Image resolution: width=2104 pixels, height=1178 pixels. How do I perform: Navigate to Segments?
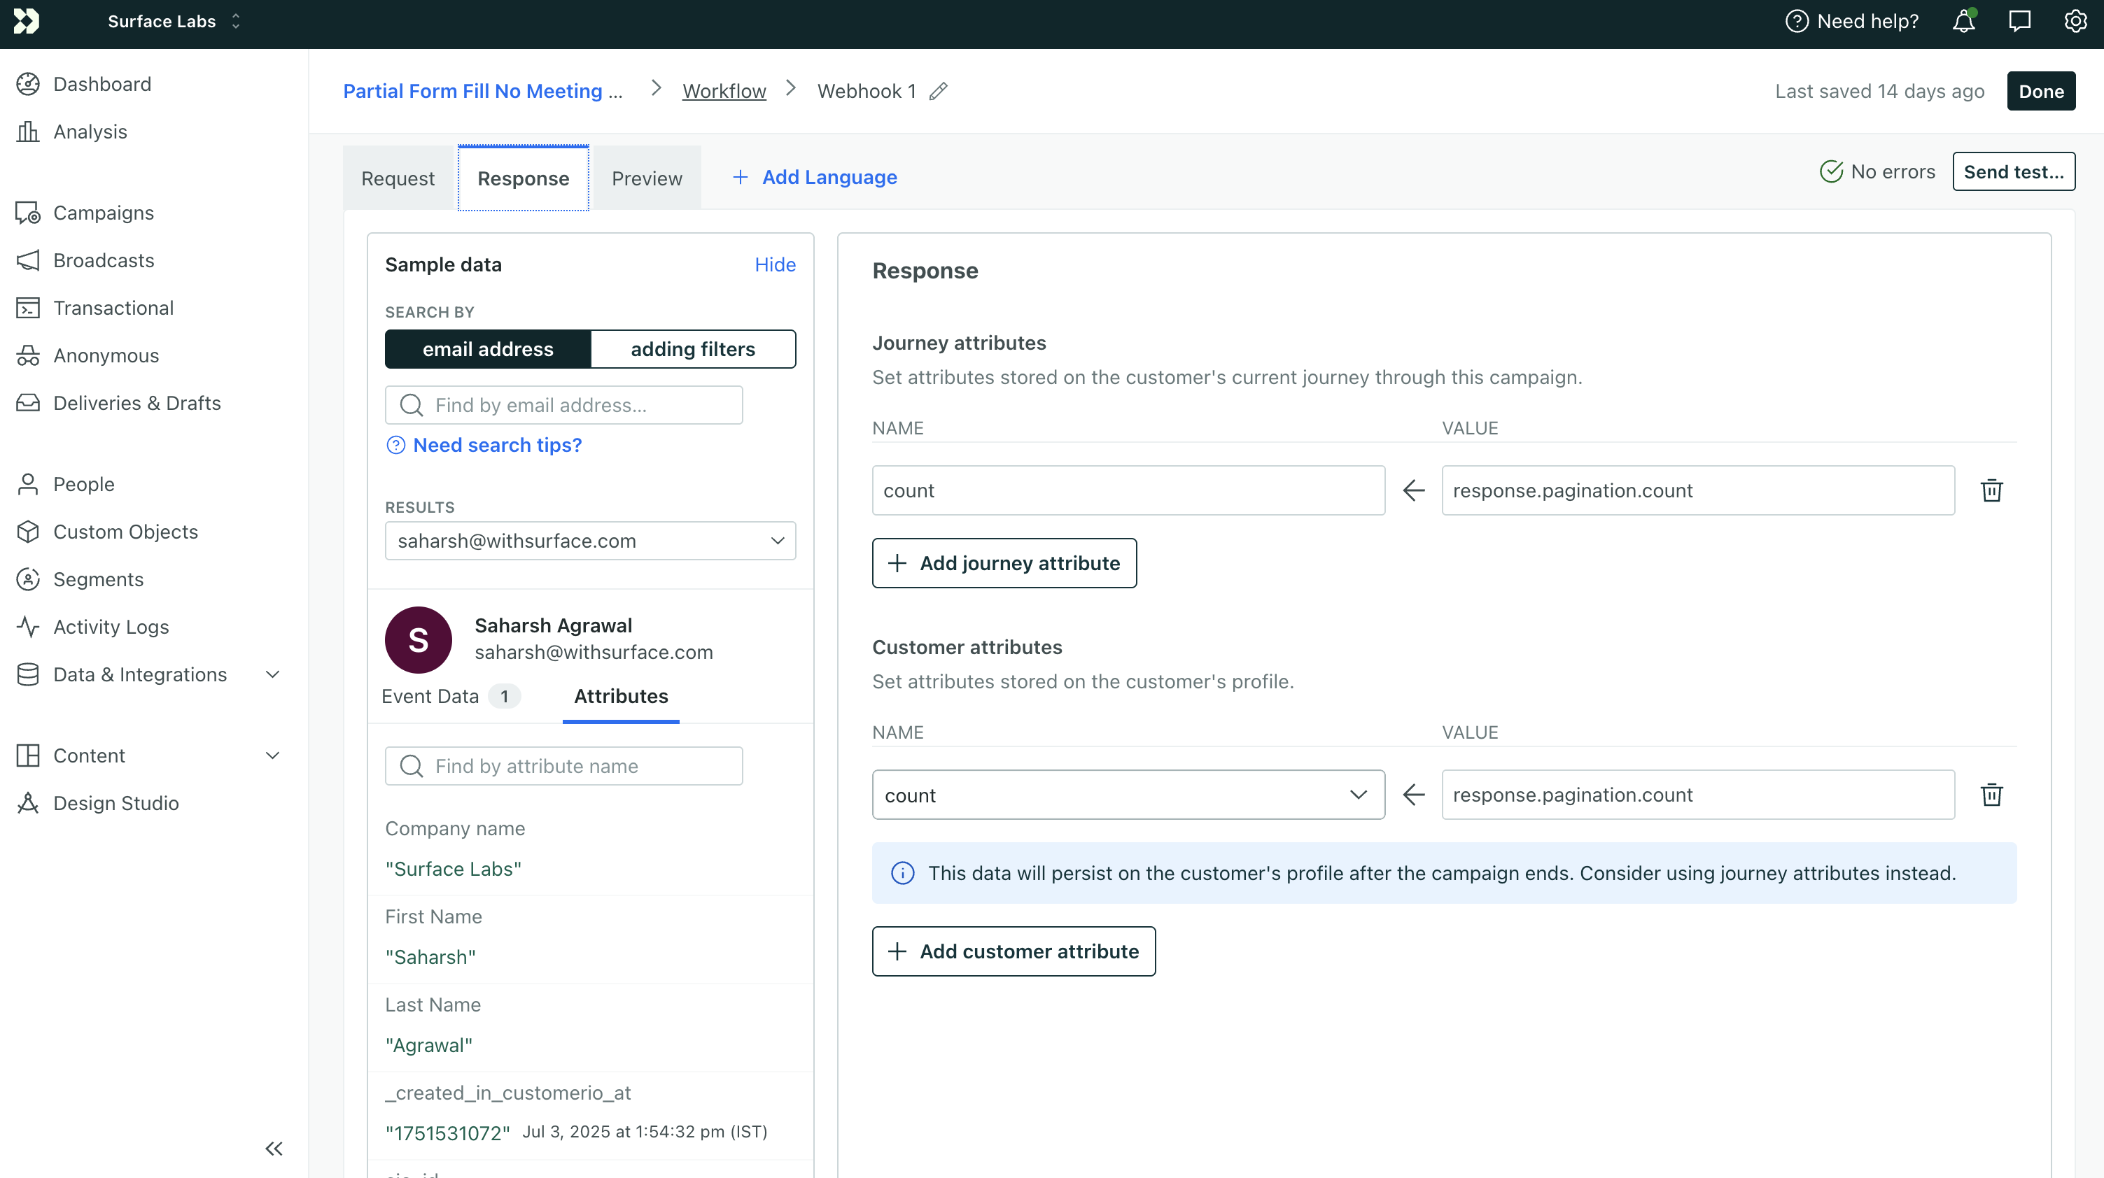pos(98,579)
